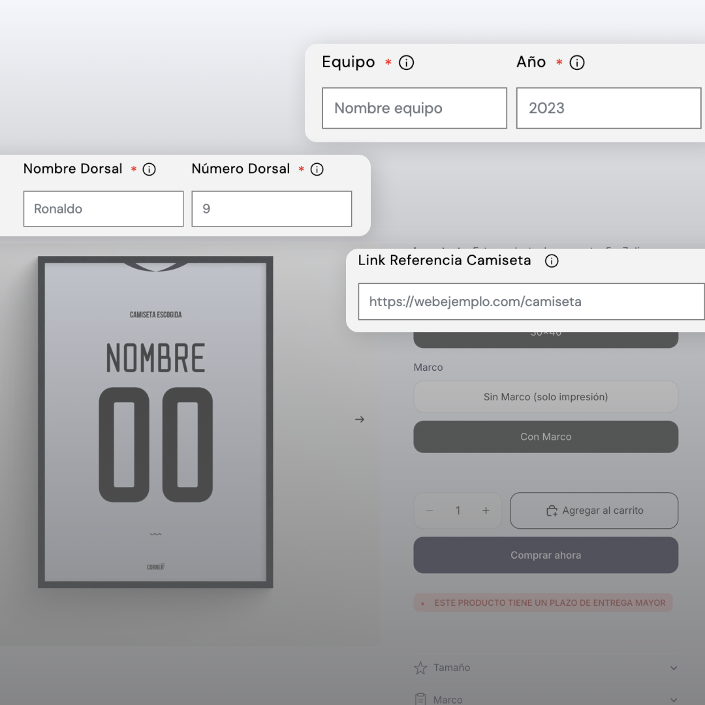Click the clipboard icon beside Marco accordion
The width and height of the screenshot is (705, 705).
[x=420, y=699]
